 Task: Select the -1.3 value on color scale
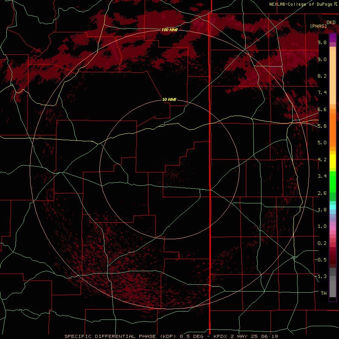[321, 276]
